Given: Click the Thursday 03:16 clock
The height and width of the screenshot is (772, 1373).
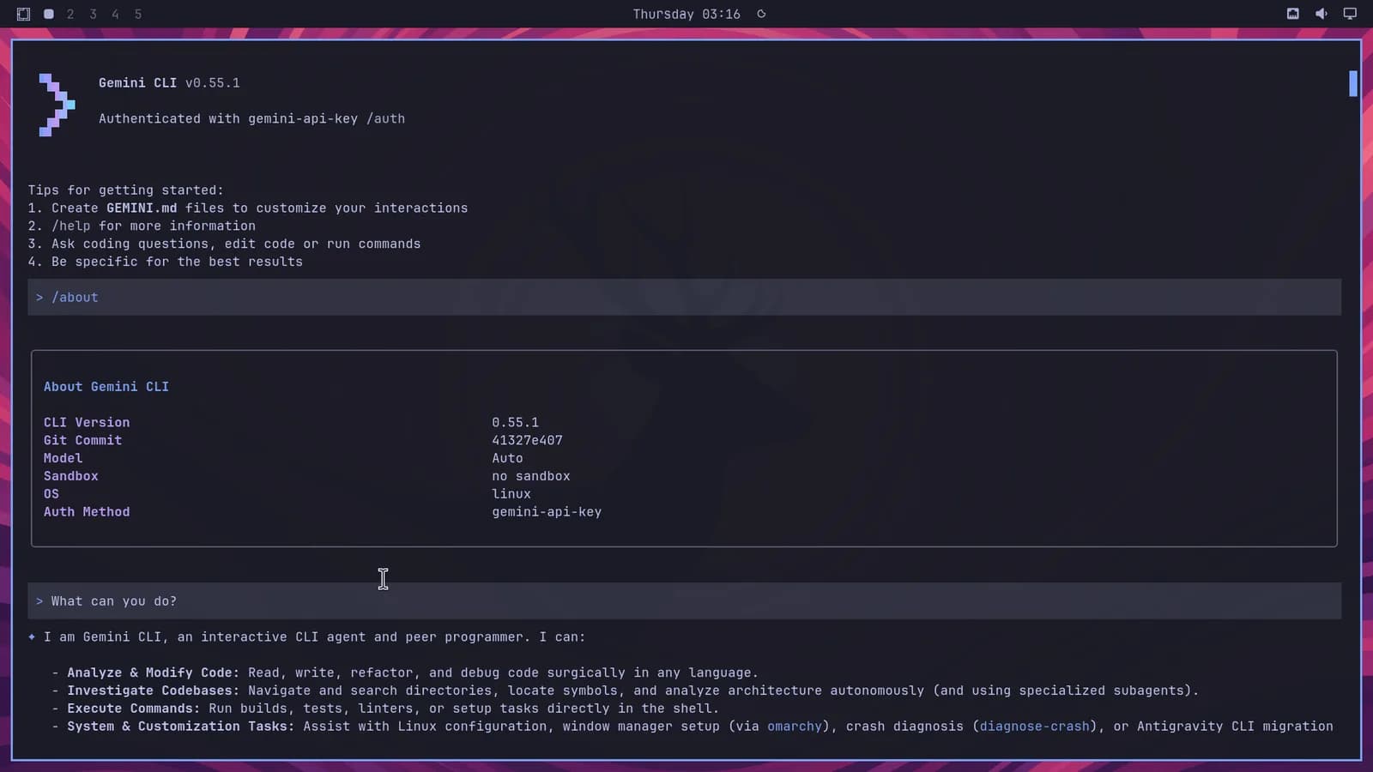Looking at the screenshot, I should (686, 14).
